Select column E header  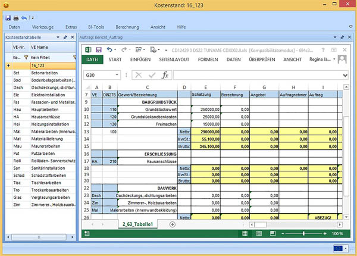pos(206,88)
